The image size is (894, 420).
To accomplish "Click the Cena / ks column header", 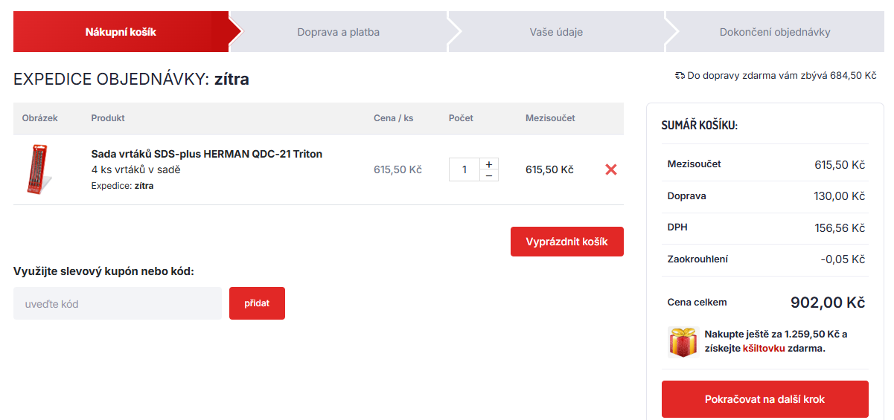I will 393,118.
